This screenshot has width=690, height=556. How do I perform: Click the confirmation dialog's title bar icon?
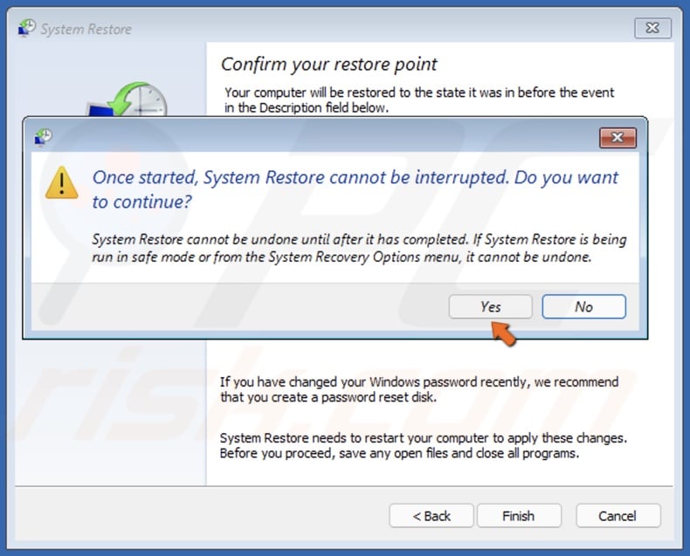[43, 137]
